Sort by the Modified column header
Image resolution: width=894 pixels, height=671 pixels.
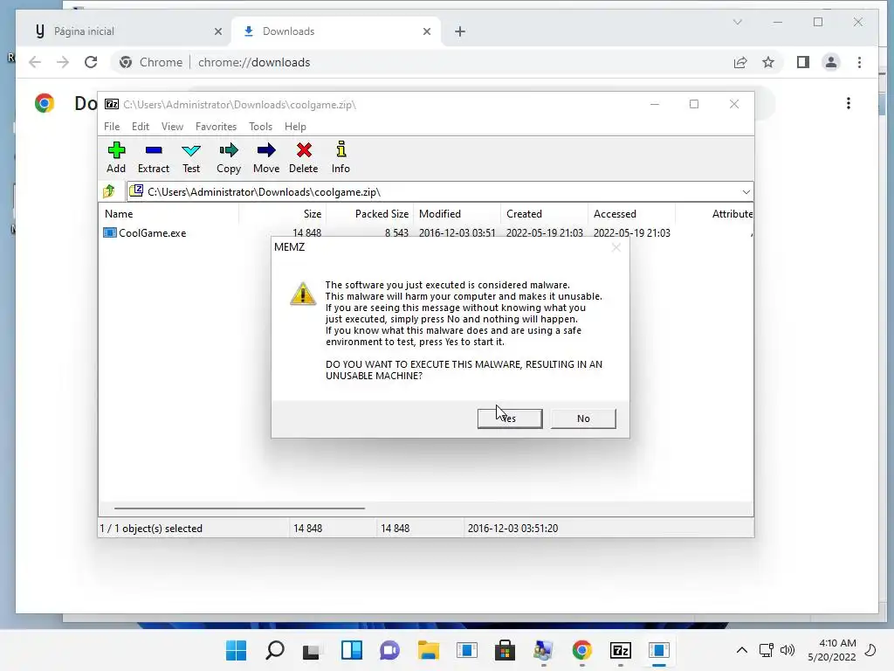457,214
